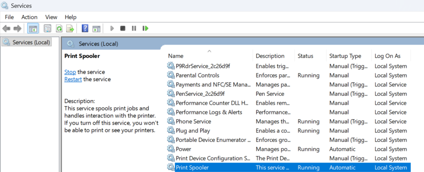424x172 pixels.
Task: Go forward using the toolbar Forward arrow
Action: pos(17,28)
